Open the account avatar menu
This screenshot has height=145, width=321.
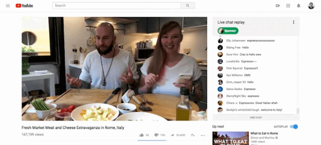click(x=311, y=5)
